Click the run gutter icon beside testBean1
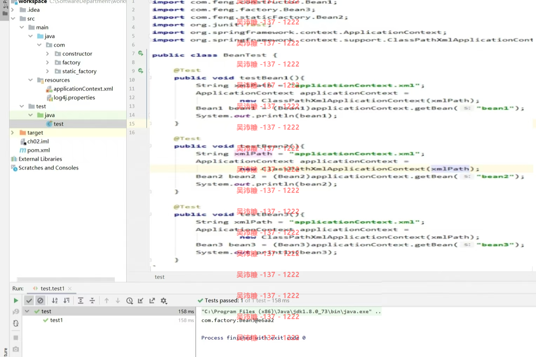The image size is (536, 357). pyautogui.click(x=141, y=71)
